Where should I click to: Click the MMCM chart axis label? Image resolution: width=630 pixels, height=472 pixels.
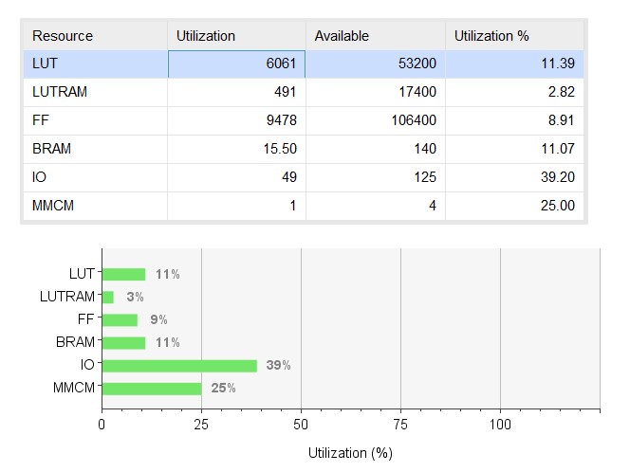tap(74, 388)
